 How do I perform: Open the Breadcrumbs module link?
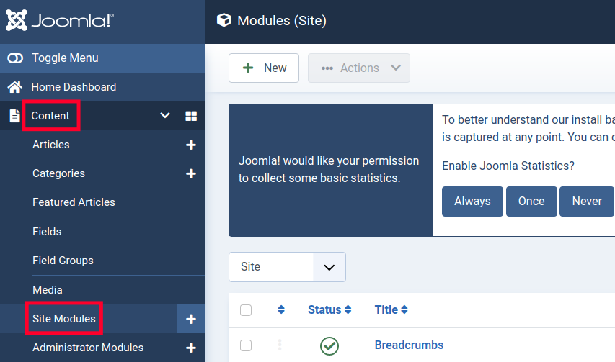(409, 345)
